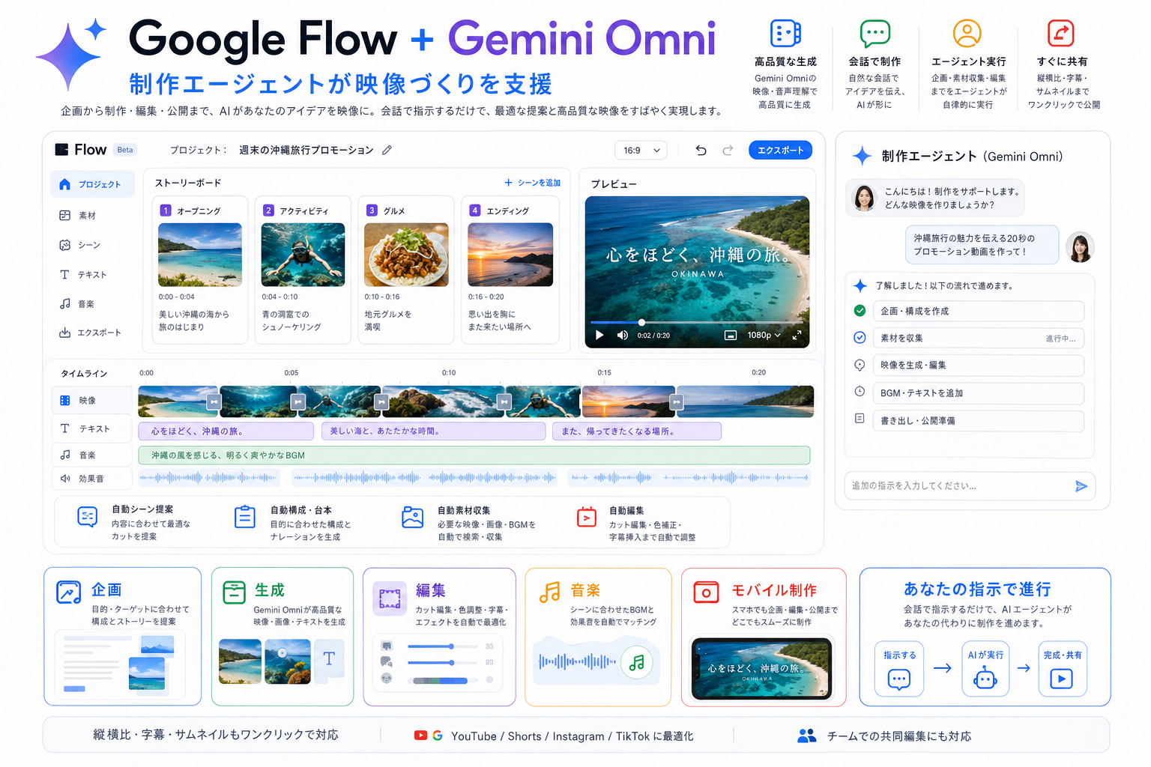Image resolution: width=1151 pixels, height=767 pixels.
Task: Mute the preview volume speaker icon
Action: coord(622,335)
